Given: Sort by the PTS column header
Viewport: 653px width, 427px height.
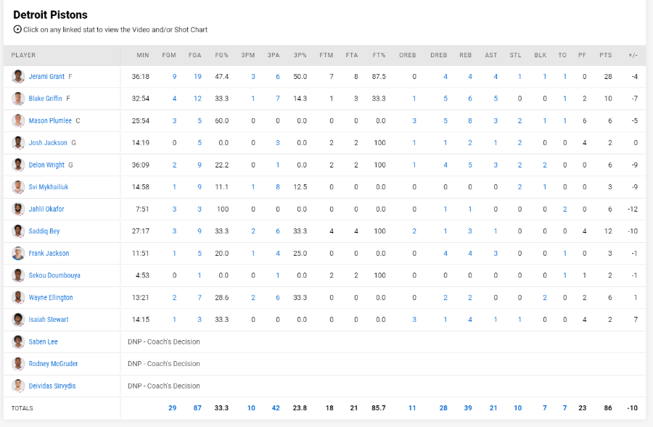Looking at the screenshot, I should pyautogui.click(x=606, y=55).
